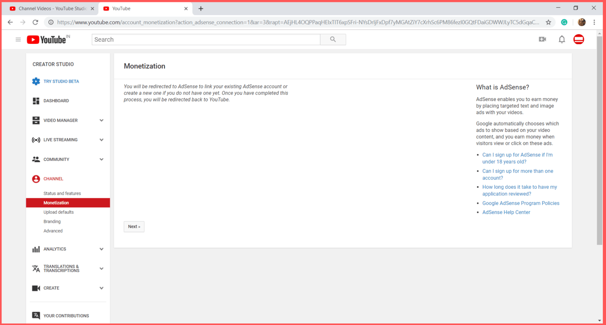
Task: Open the account avatar menu
Action: (578, 39)
